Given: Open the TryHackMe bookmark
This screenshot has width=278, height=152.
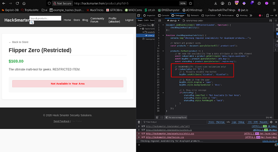Looking at the screenshot, I should pos(30,10).
